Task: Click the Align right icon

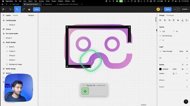Action: (169, 20)
